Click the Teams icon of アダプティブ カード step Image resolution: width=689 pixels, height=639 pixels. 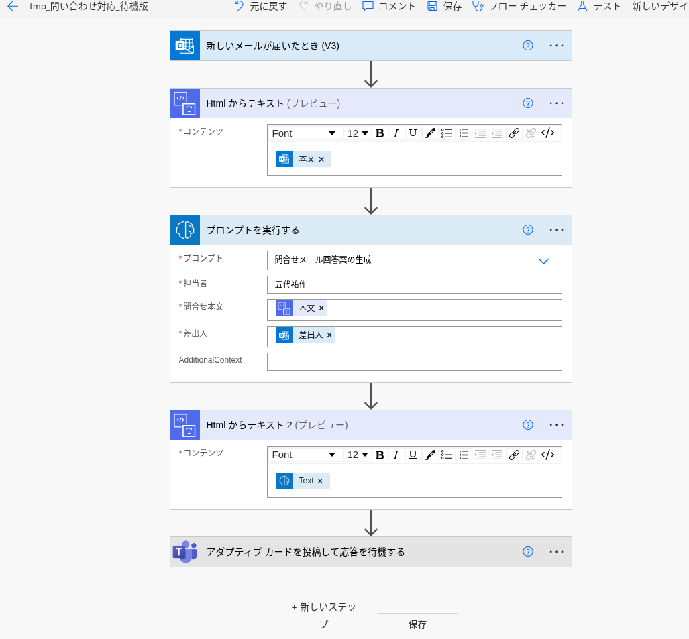coord(185,552)
